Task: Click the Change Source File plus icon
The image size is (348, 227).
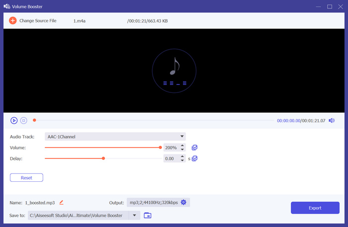Action: point(13,21)
